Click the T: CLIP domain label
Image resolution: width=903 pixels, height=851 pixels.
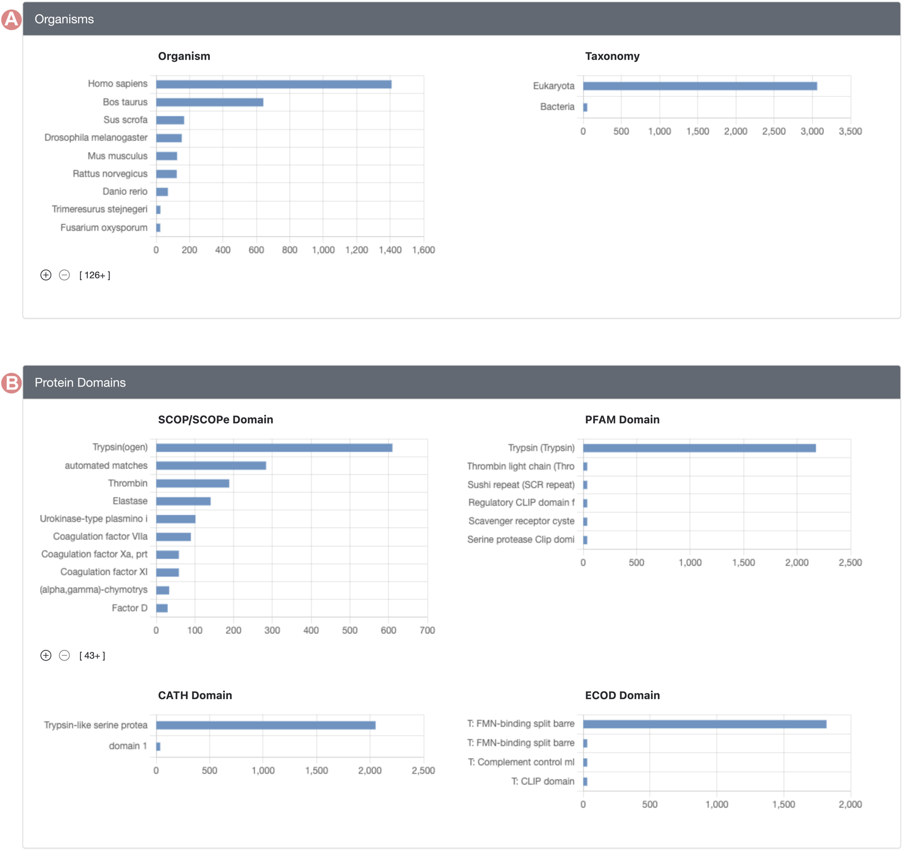(x=543, y=781)
